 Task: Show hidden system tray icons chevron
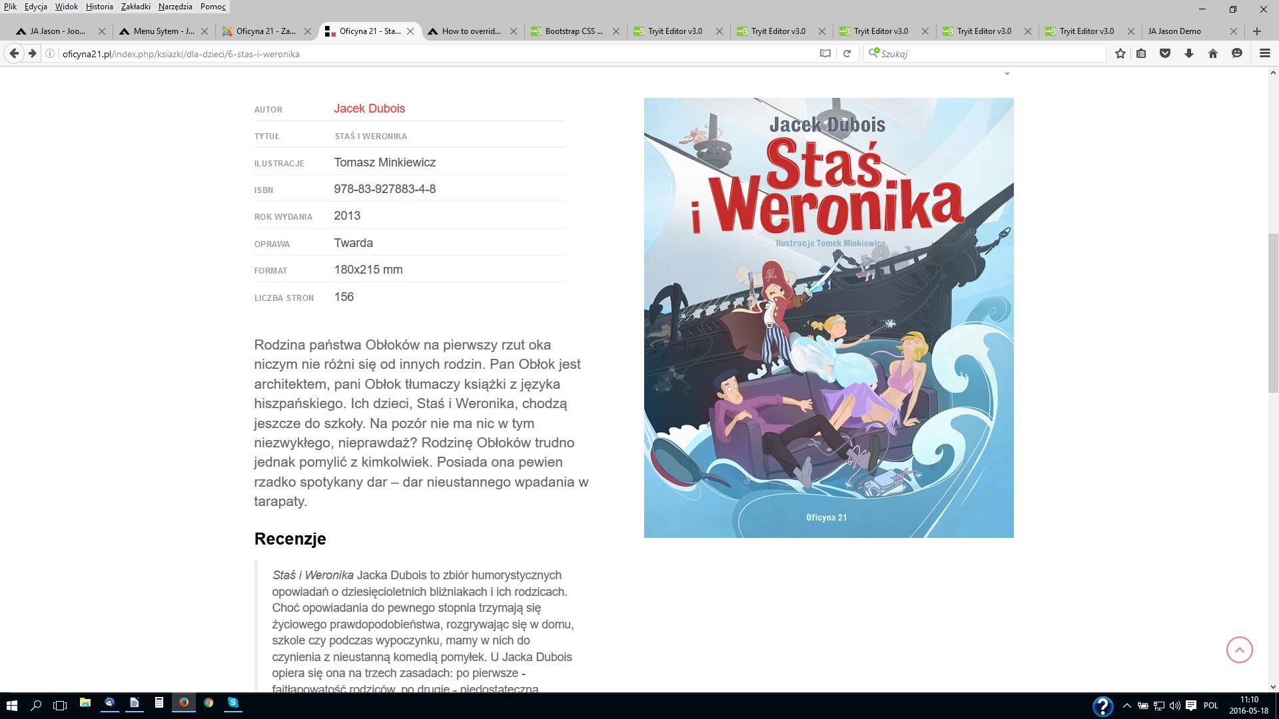[1127, 706]
